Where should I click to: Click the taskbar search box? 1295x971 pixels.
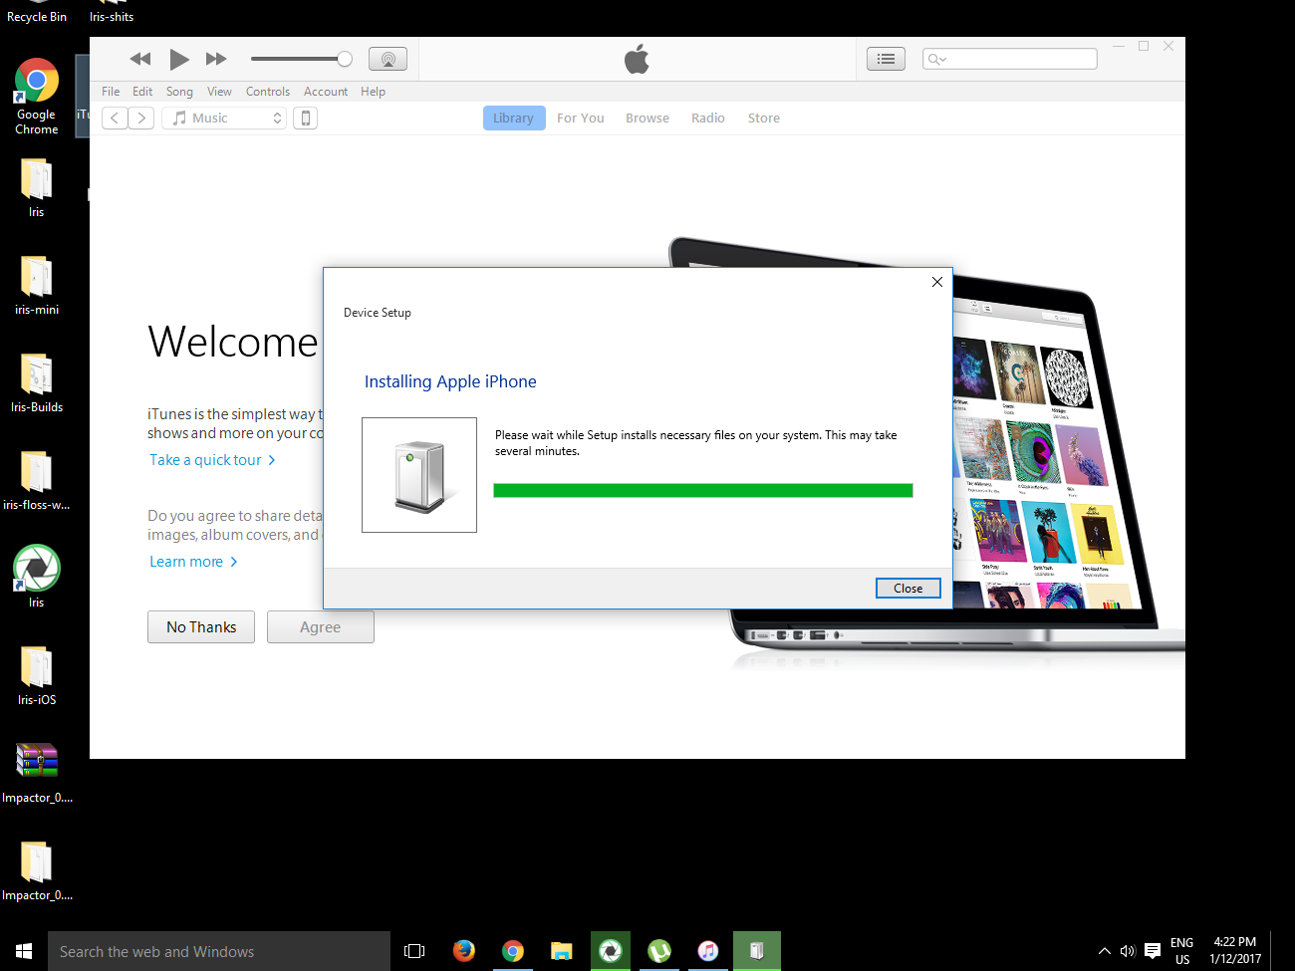pos(219,951)
